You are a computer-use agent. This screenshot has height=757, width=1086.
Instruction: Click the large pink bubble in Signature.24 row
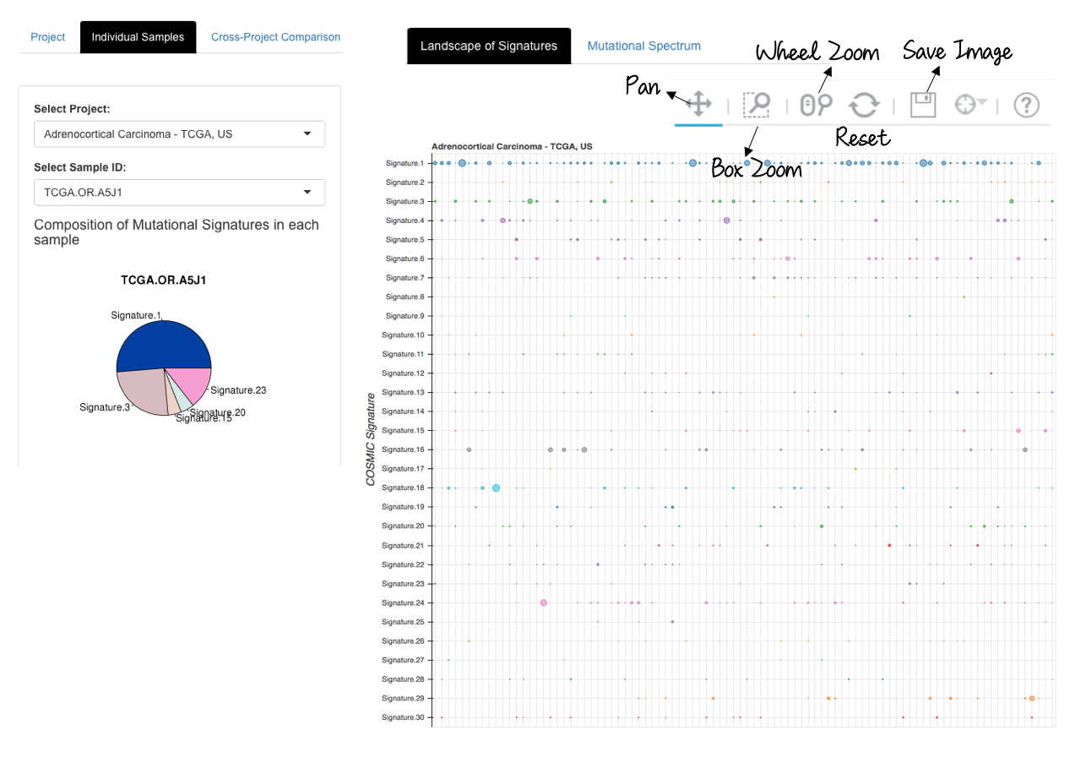click(x=543, y=602)
